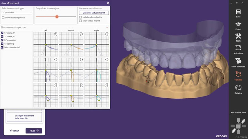This screenshot has height=139, width=248.
Task: Click Load jaw movement data from file
Action: 24,117
